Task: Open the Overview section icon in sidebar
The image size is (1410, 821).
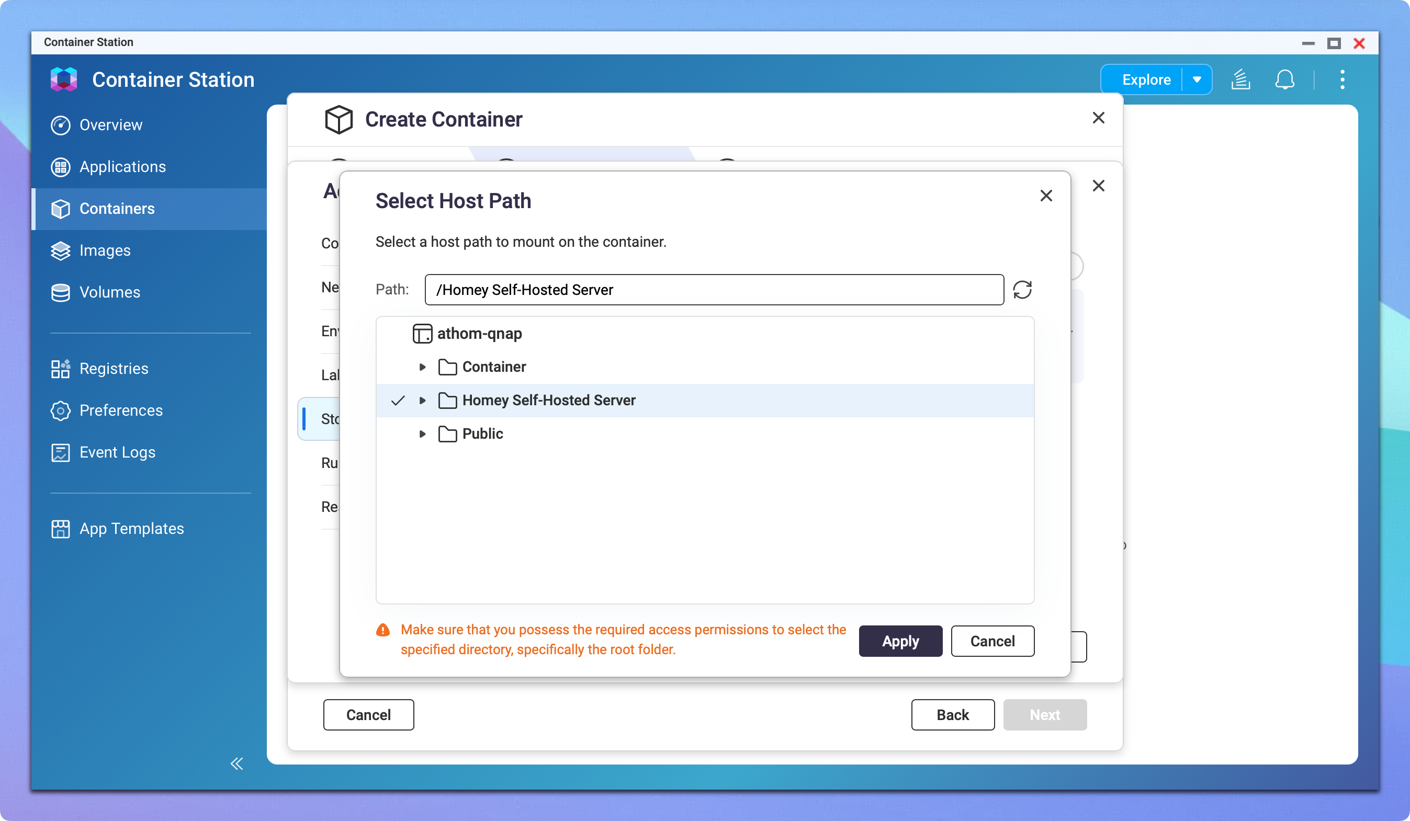Action: click(61, 124)
